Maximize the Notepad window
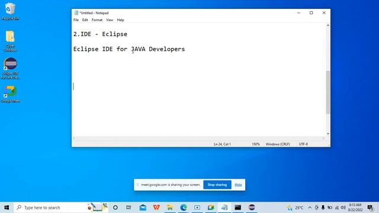Image resolution: width=379 pixels, height=213 pixels. (311, 13)
